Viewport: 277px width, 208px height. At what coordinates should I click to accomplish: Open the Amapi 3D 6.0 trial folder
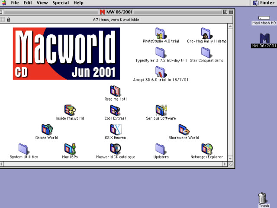tap(161, 72)
